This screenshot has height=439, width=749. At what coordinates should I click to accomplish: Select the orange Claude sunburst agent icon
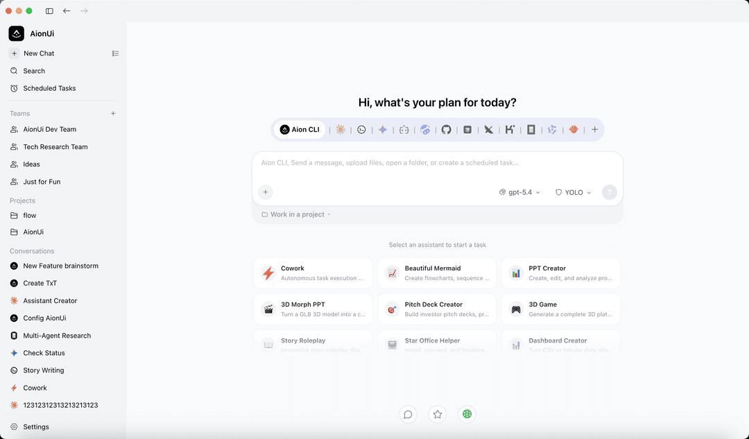click(x=340, y=130)
